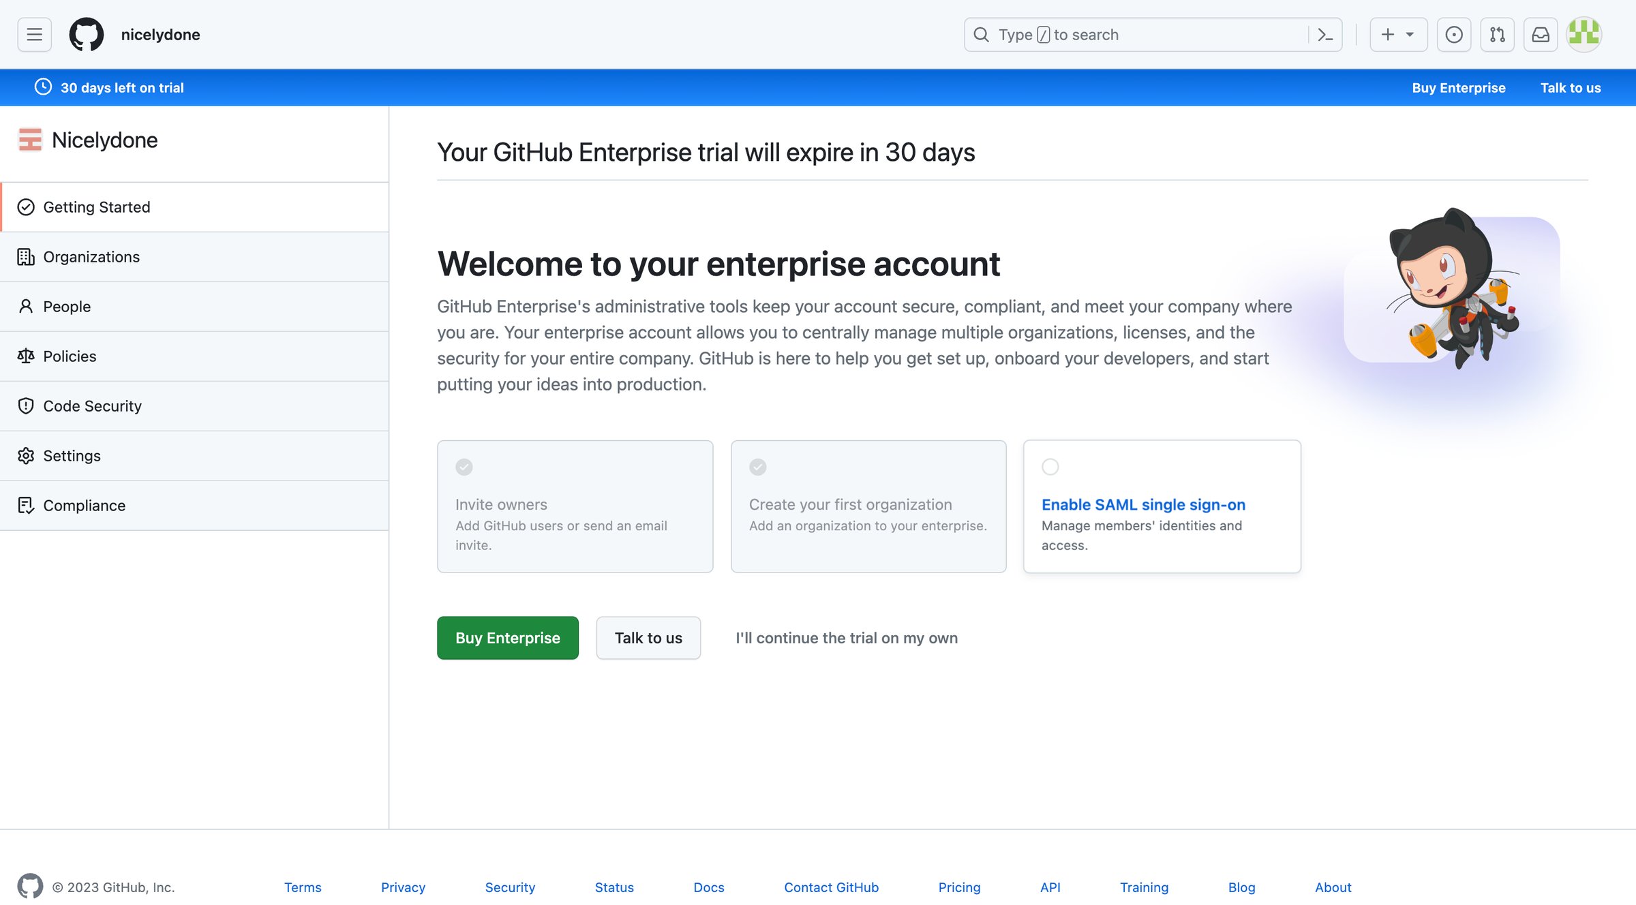Click the © 2023 GitHub, Inc. text
Screen dimensions: 1636x905
113,887
